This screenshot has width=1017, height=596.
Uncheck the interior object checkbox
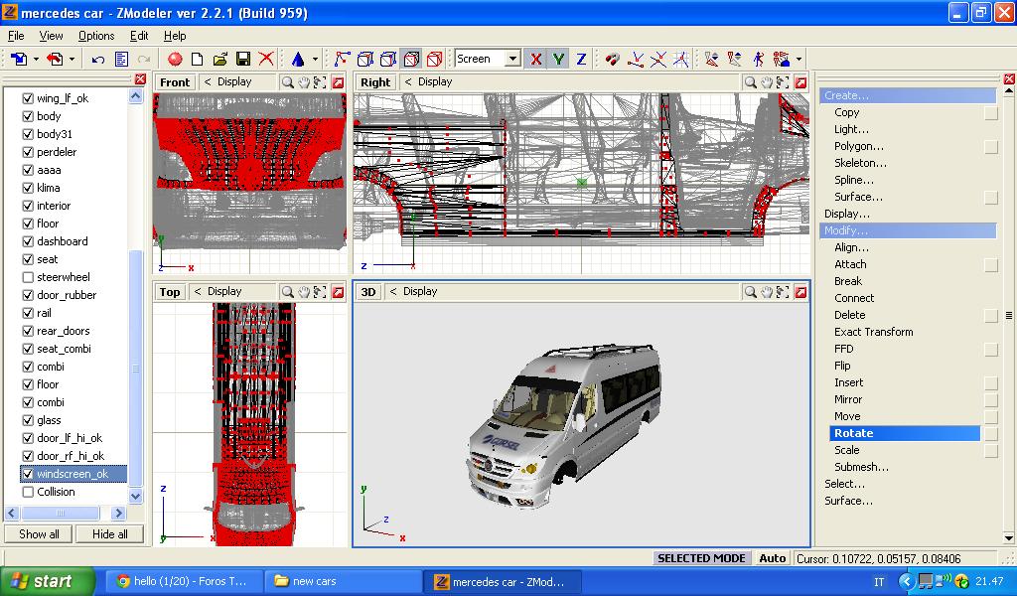point(28,206)
